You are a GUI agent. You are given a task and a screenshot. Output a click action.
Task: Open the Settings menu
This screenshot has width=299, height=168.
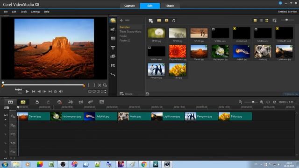(36, 12)
